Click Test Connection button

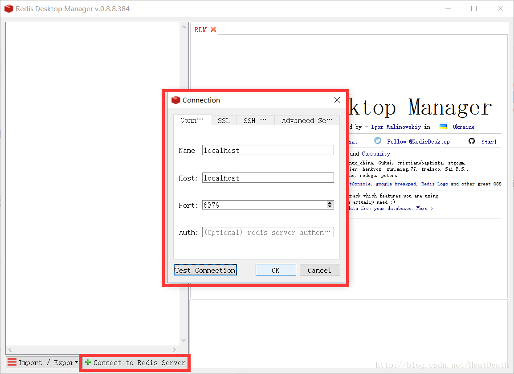[x=205, y=270]
